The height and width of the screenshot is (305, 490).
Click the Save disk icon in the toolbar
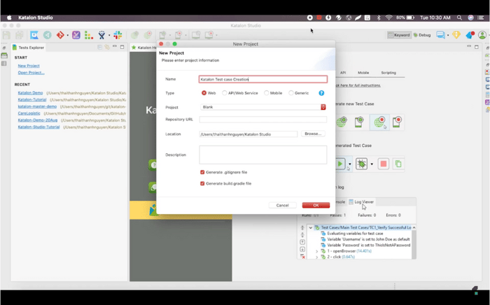[x=6, y=35]
